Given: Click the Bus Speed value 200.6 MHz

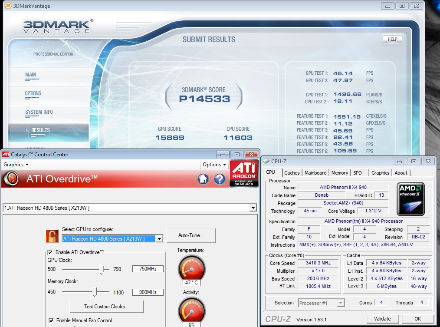Looking at the screenshot, I should click(x=318, y=278).
